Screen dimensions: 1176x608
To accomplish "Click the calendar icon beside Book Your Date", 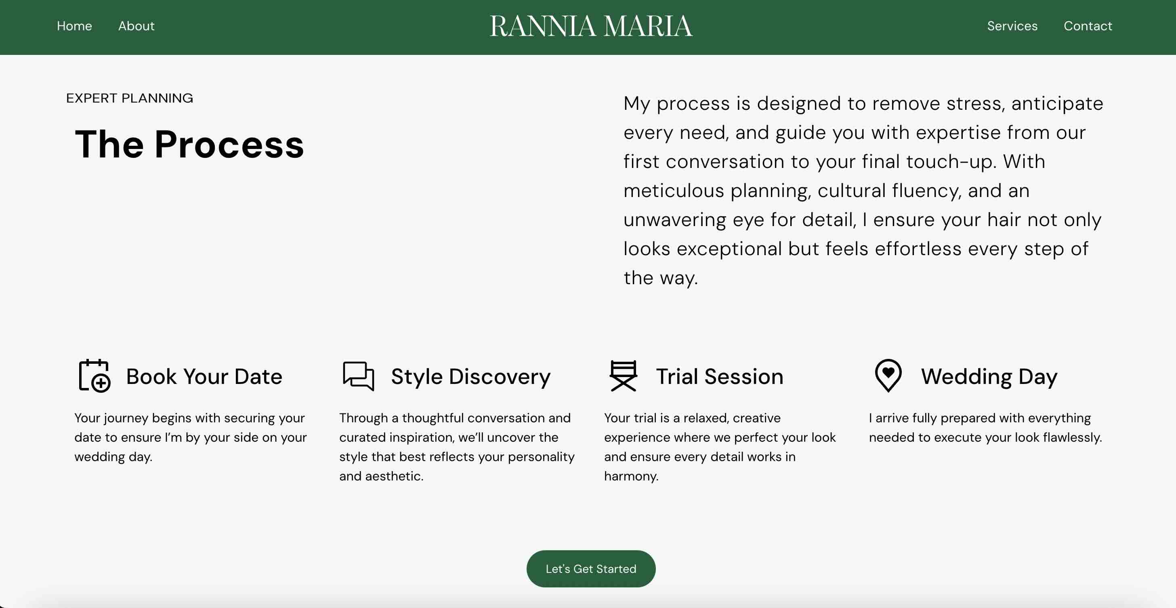I will point(94,376).
